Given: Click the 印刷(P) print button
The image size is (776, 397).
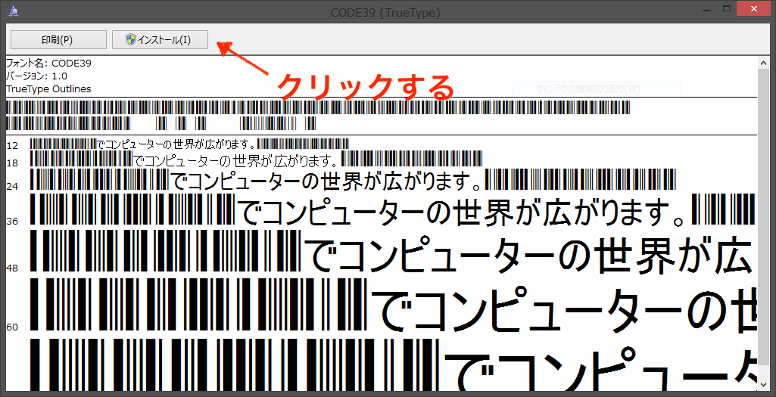Looking at the screenshot, I should [57, 39].
